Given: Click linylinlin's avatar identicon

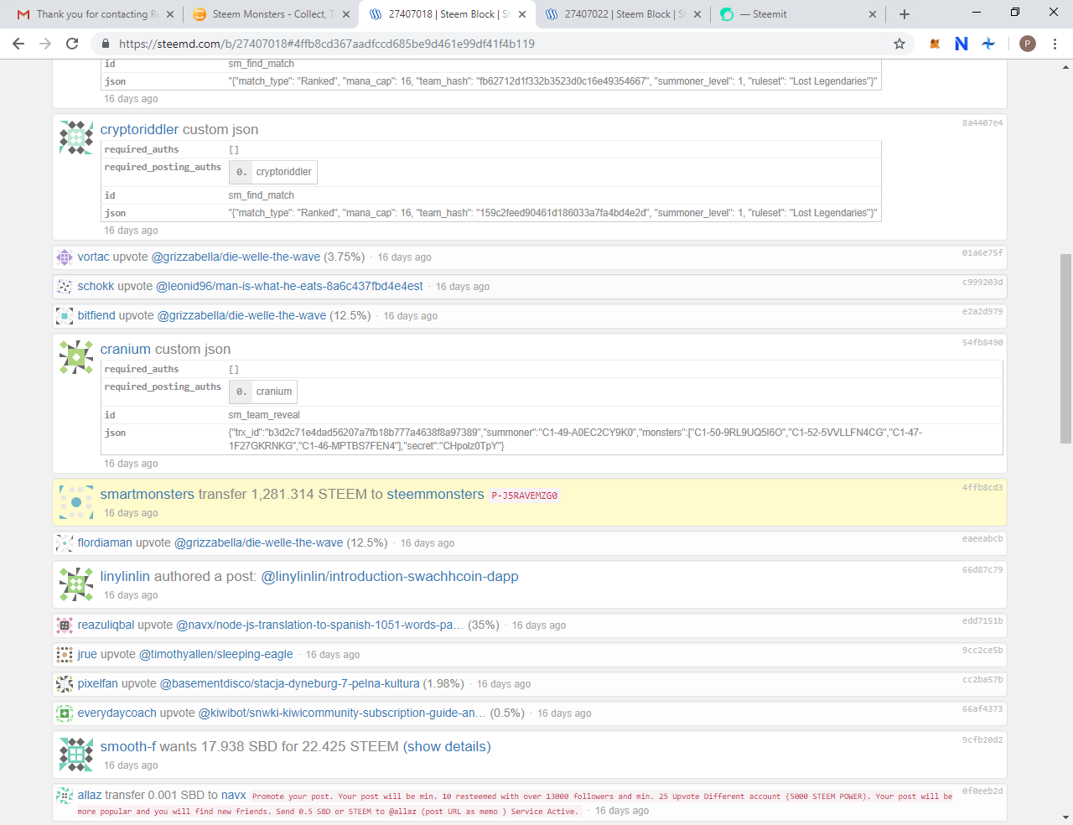Looking at the screenshot, I should pos(76,584).
